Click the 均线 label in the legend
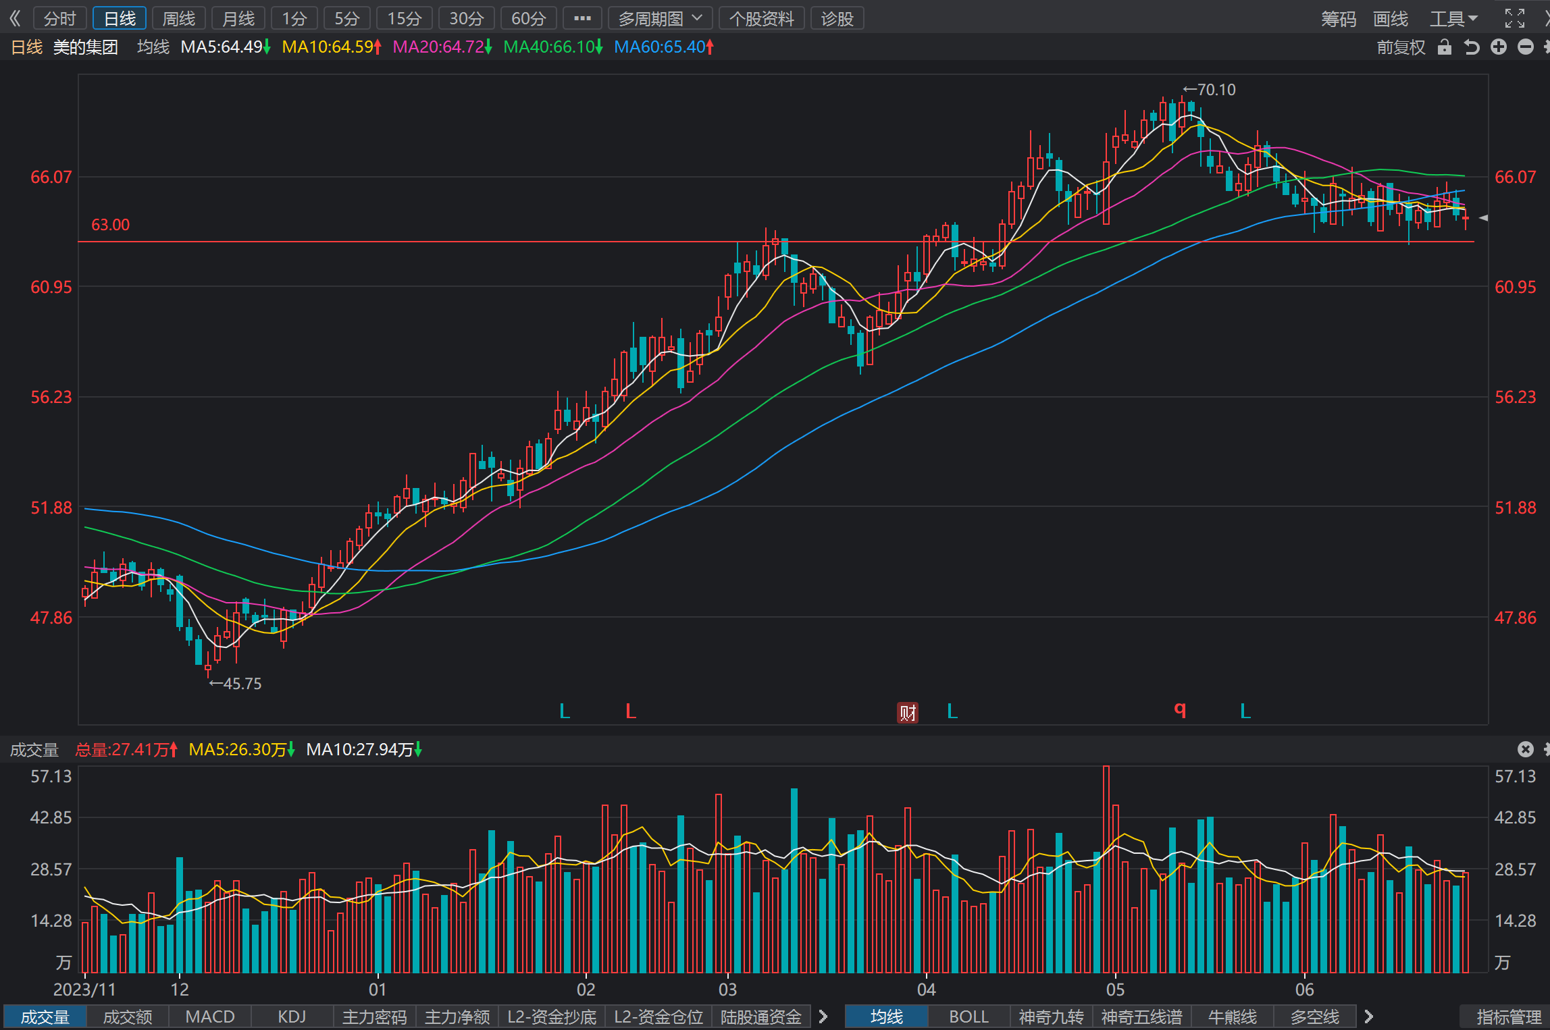The image size is (1550, 1030). tap(153, 47)
